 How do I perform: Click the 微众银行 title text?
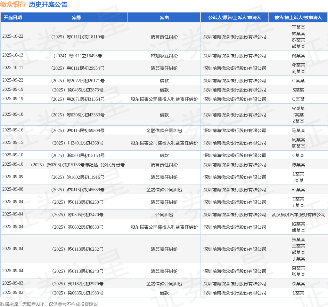[x=13, y=4]
